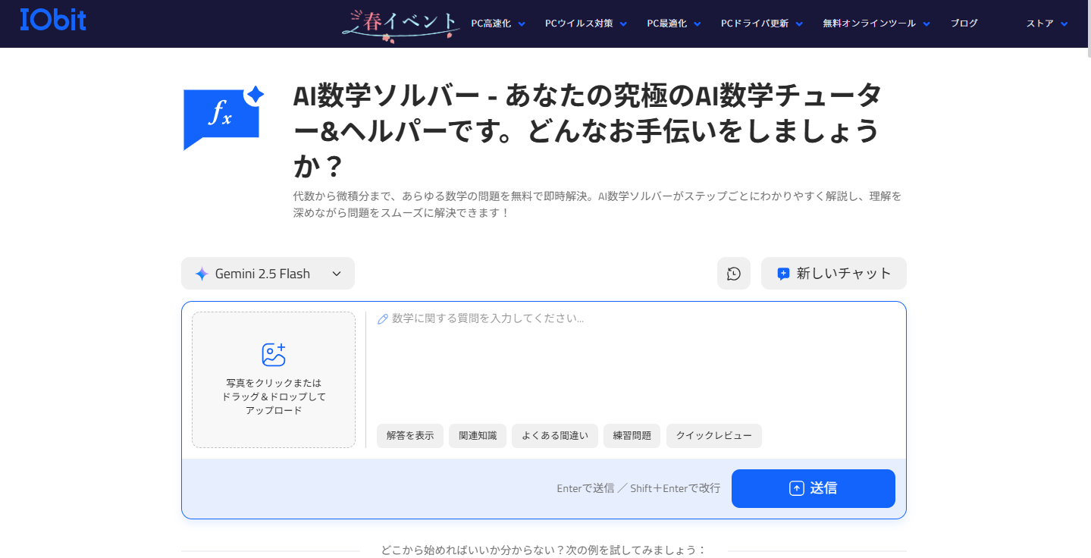Click the pencil icon in the question box
Image resolution: width=1091 pixels, height=558 pixels.
click(383, 319)
